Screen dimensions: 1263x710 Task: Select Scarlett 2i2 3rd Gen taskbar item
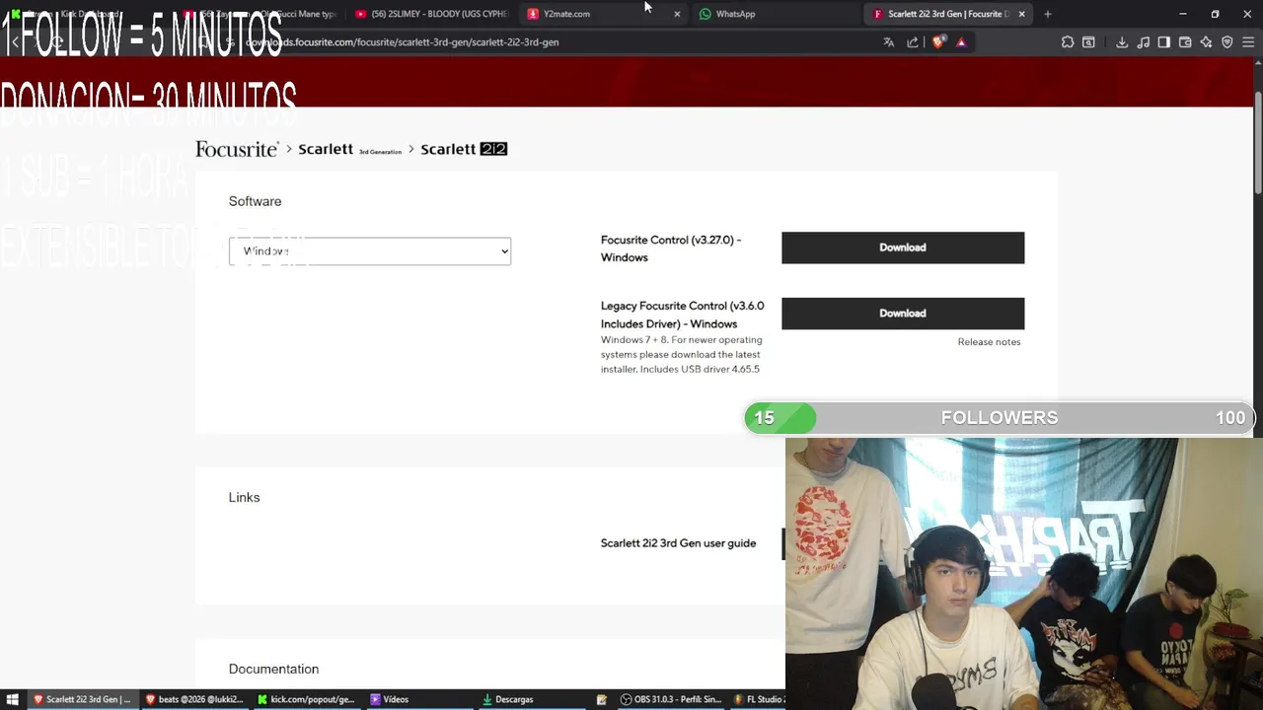82,699
